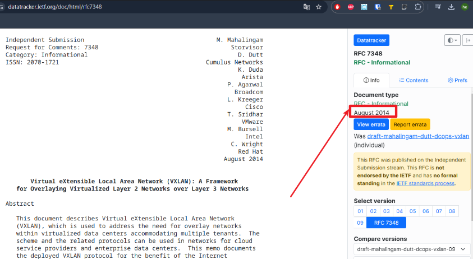Click author name 'L. Kreeger'
473x259 pixels.
[x=245, y=99]
